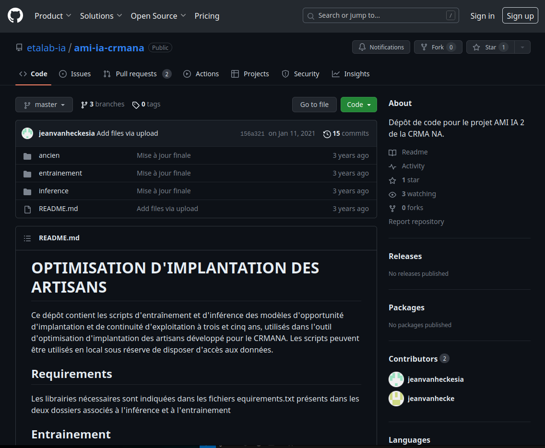Viewport: 545px width, 448px height.
Task: Click the commit history clock icon
Action: tap(327, 134)
